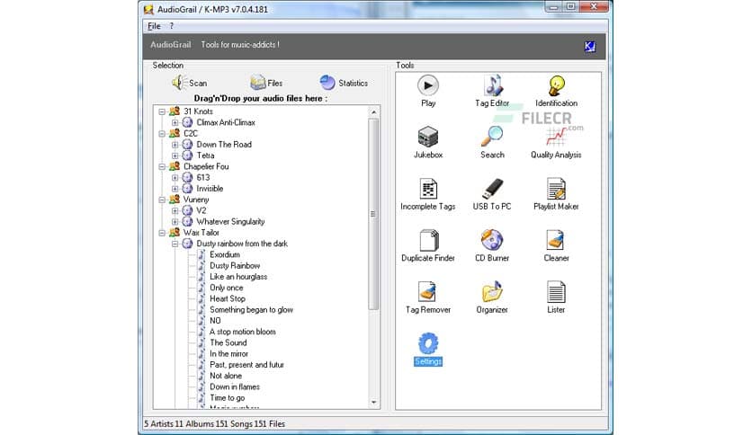Click the Files selection button

pyautogui.click(x=266, y=83)
